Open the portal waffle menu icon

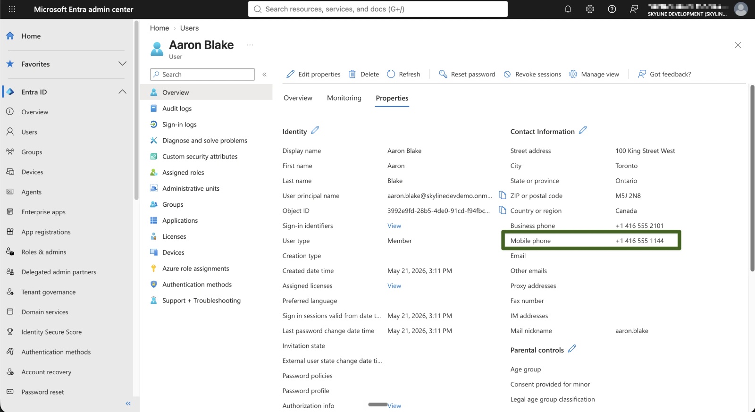[x=12, y=9]
